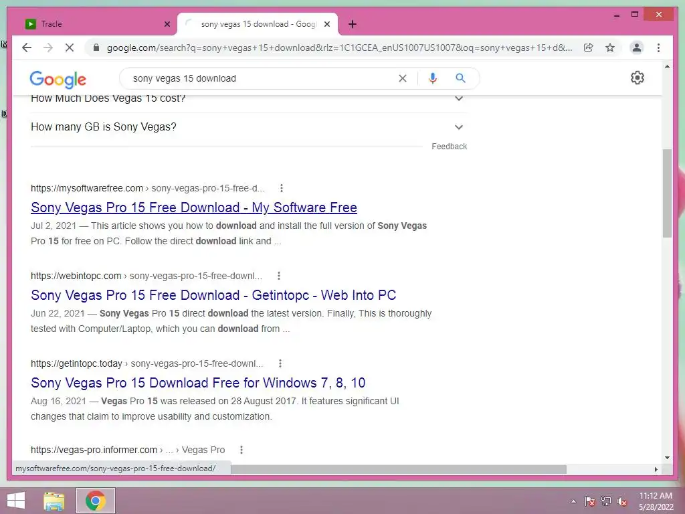Click the vegas-pro.informer.com URL breadcrumb
Viewport: 685px width, 514px height.
point(128,450)
